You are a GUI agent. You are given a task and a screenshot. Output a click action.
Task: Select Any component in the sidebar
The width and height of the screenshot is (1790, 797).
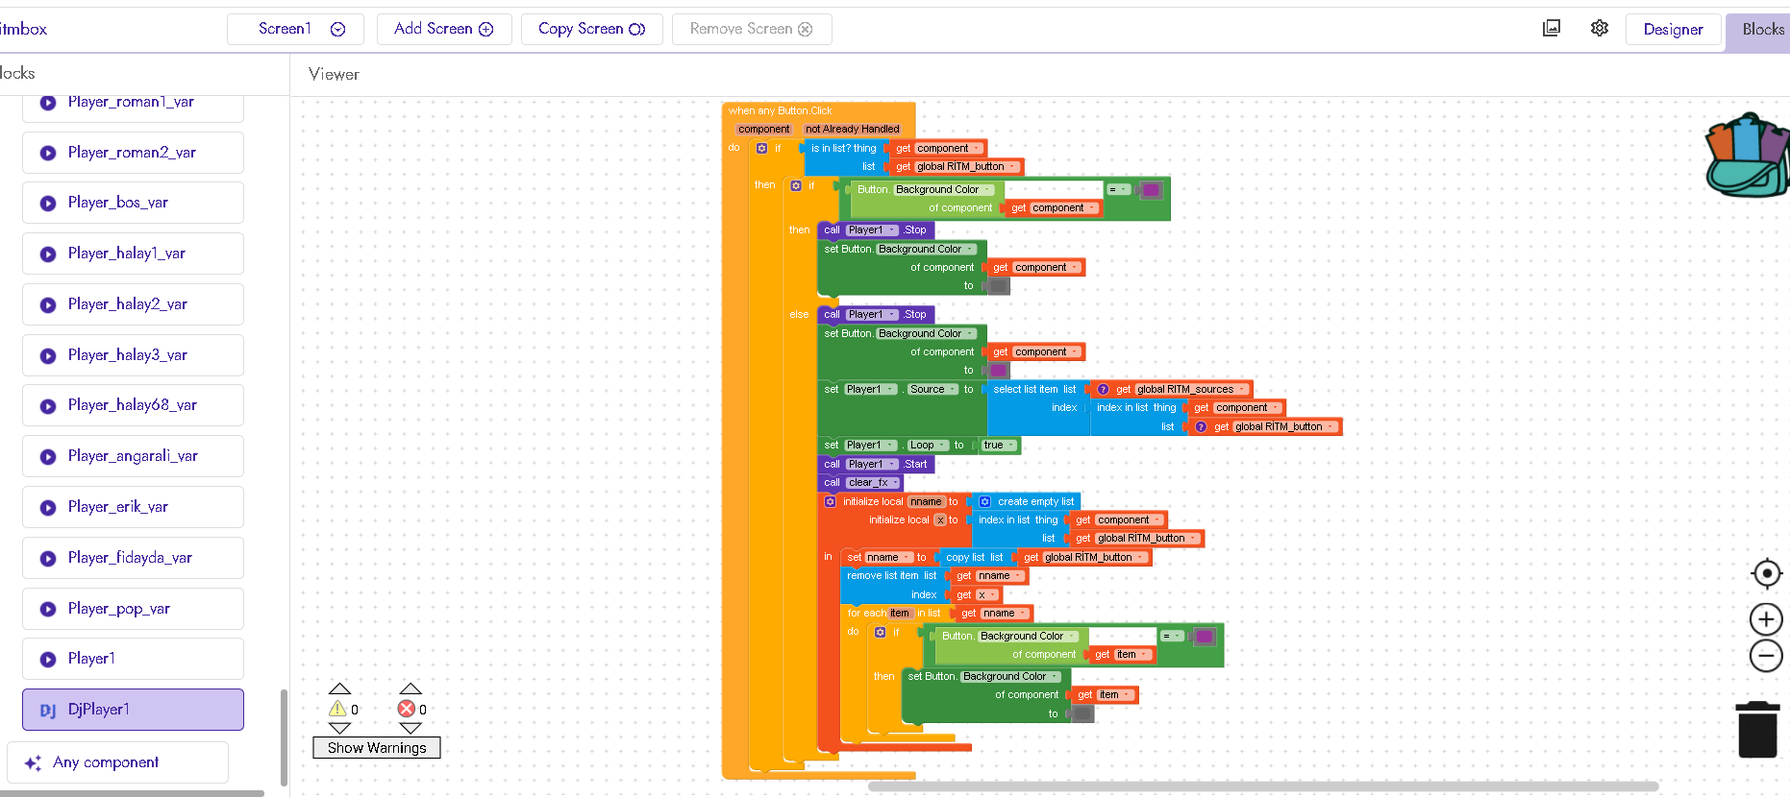tap(117, 762)
